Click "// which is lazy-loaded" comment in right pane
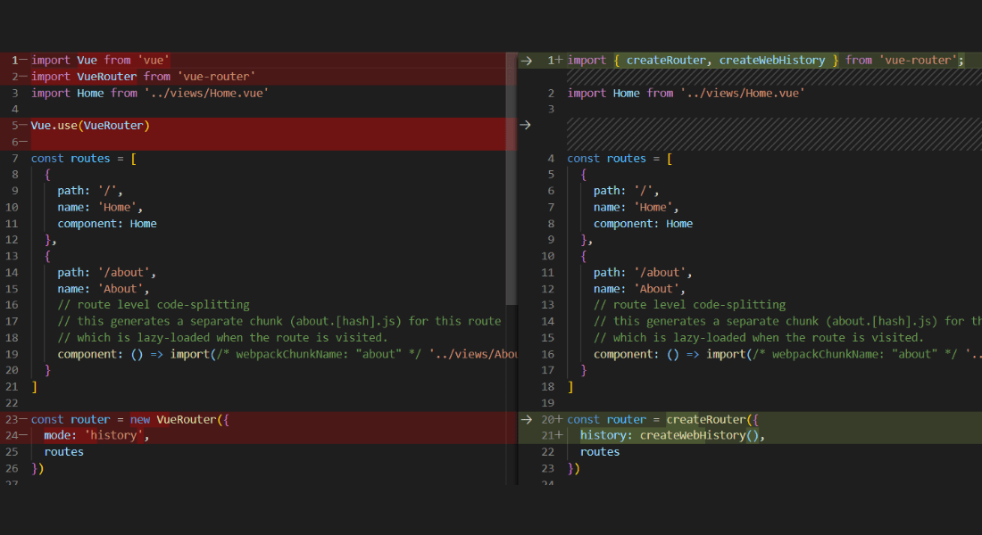The width and height of the screenshot is (982, 535). click(x=759, y=337)
